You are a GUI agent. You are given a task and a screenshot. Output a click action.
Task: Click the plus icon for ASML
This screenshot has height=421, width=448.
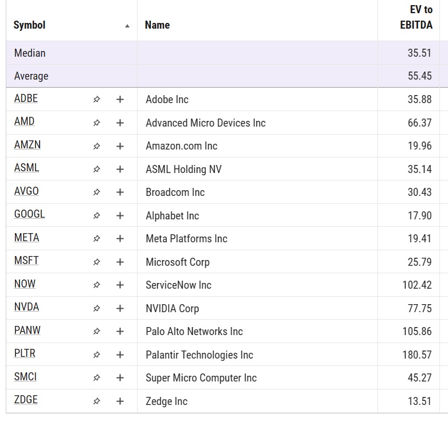[120, 169]
